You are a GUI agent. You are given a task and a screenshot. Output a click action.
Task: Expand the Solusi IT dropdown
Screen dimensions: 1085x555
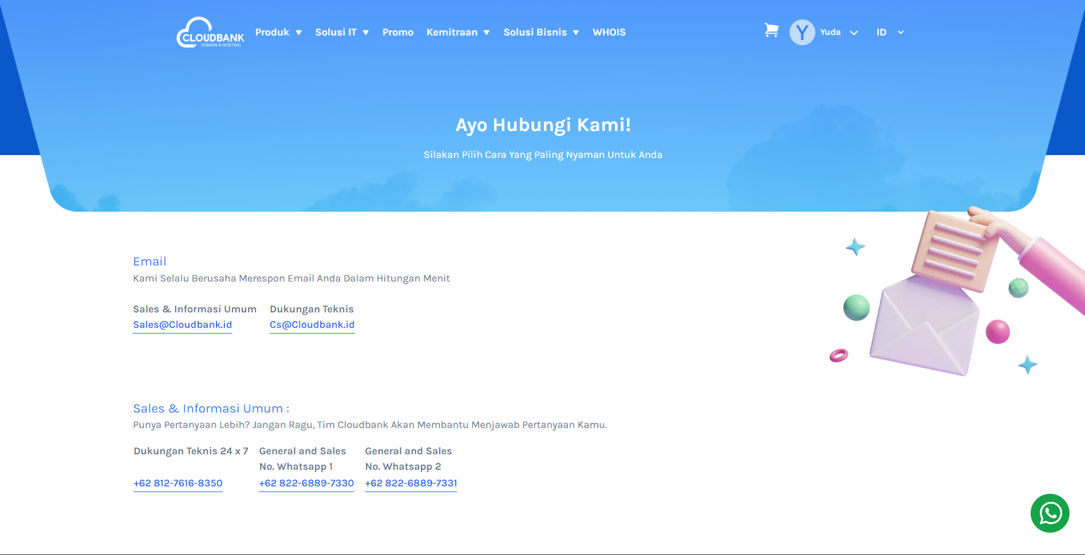click(341, 33)
